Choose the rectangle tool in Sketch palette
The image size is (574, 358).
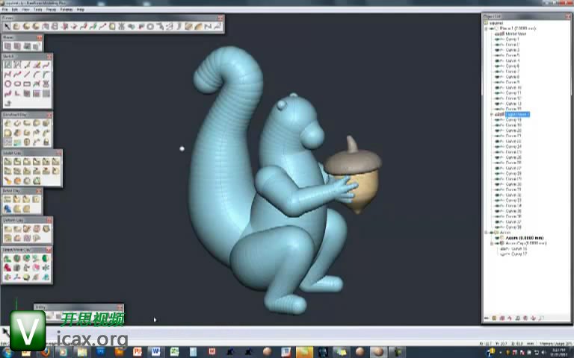pyautogui.click(x=27, y=84)
